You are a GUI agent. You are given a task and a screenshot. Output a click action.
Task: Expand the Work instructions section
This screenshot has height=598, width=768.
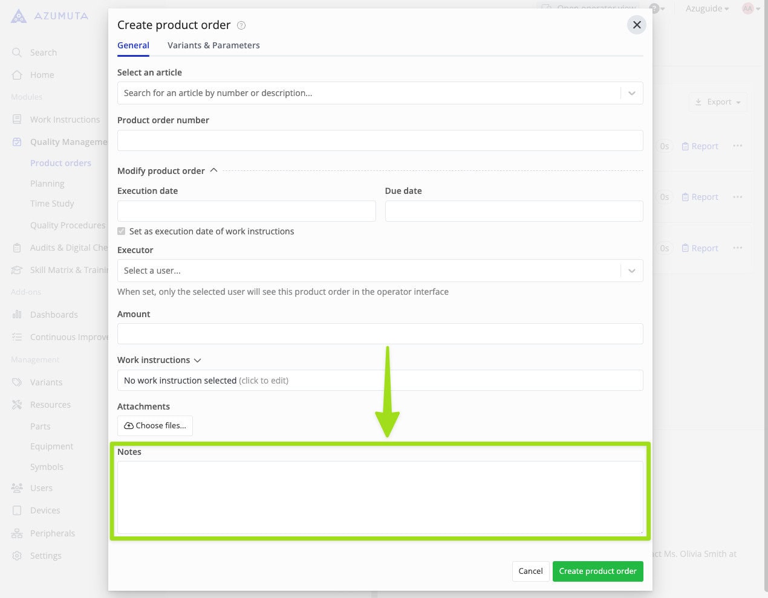(197, 360)
